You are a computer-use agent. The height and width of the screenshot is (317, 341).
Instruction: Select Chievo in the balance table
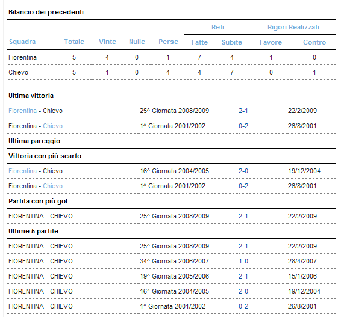point(18,72)
